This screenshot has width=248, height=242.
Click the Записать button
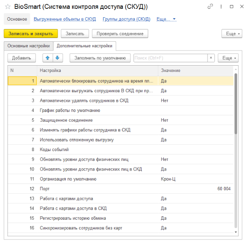click(x=75, y=34)
